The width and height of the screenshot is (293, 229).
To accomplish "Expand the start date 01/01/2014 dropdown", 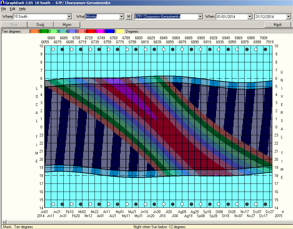I will 250,17.
